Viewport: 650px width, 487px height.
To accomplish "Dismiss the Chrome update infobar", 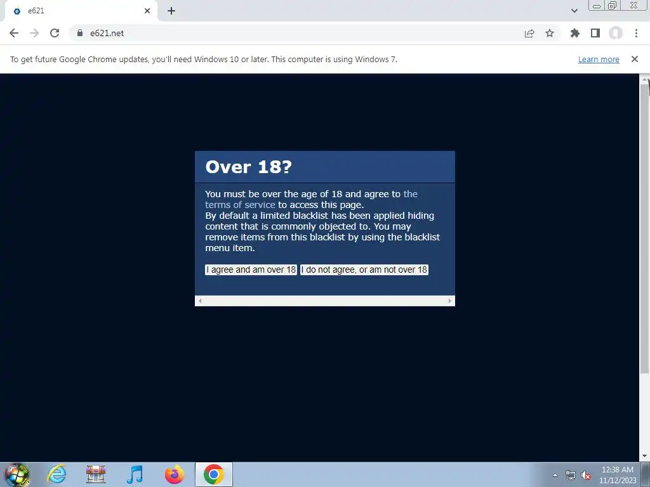I will [635, 59].
